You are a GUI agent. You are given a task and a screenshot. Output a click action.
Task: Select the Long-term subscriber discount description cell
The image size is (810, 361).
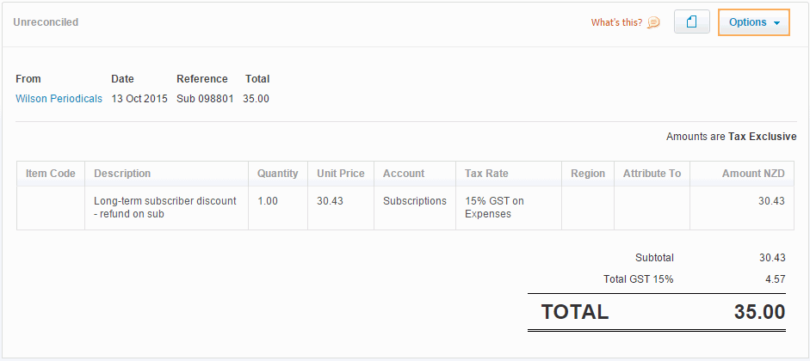(164, 207)
